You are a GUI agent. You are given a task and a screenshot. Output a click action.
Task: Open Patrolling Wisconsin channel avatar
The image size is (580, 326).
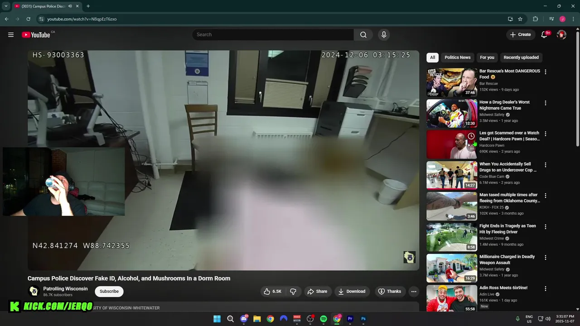point(34,292)
